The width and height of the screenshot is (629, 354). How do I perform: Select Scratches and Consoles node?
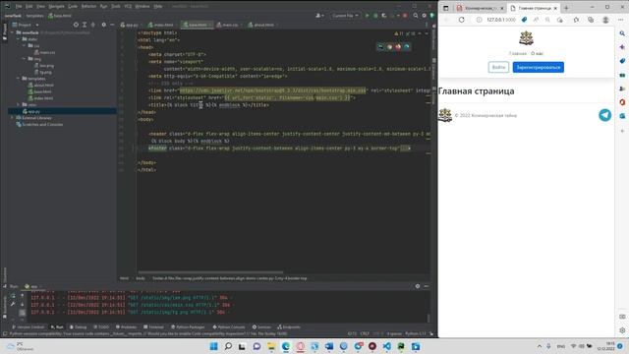point(39,125)
